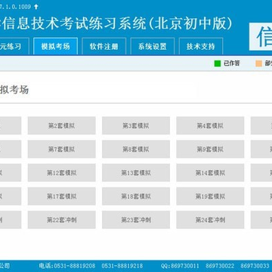Image resolution: width=272 pixels, height=272 pixels.
Task: Start 第22套冲刺 exam
Action: pyautogui.click(x=62, y=220)
